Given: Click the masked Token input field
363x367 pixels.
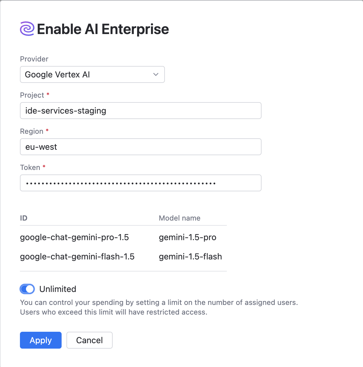Looking at the screenshot, I should (x=140, y=183).
